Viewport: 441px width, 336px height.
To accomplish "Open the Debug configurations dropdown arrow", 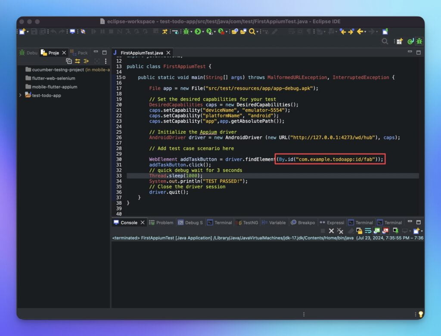I will (192, 32).
